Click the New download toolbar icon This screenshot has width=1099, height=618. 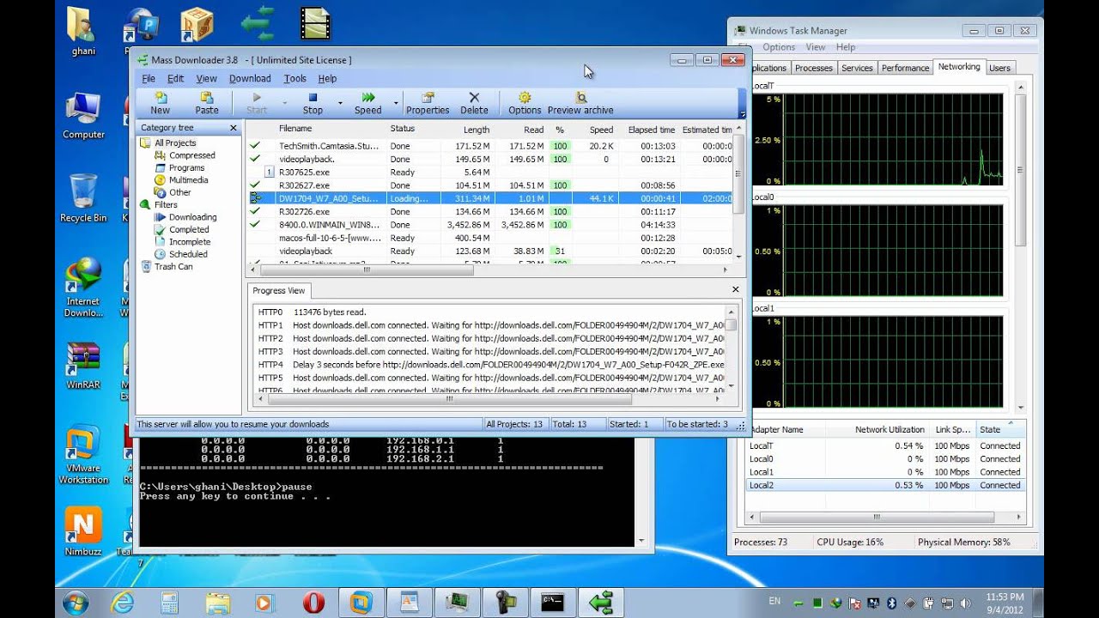point(161,103)
